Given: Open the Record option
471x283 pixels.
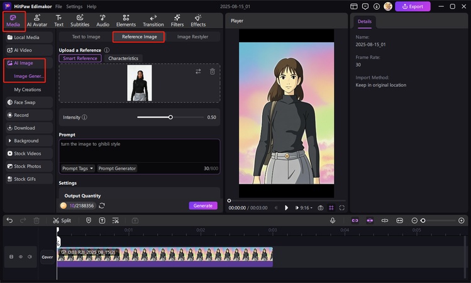Looking at the screenshot, I should tap(29, 115).
